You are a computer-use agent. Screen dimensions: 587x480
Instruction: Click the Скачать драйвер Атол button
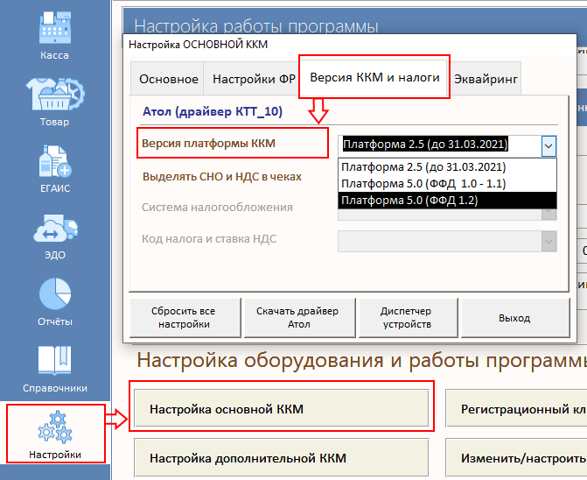coord(296,318)
